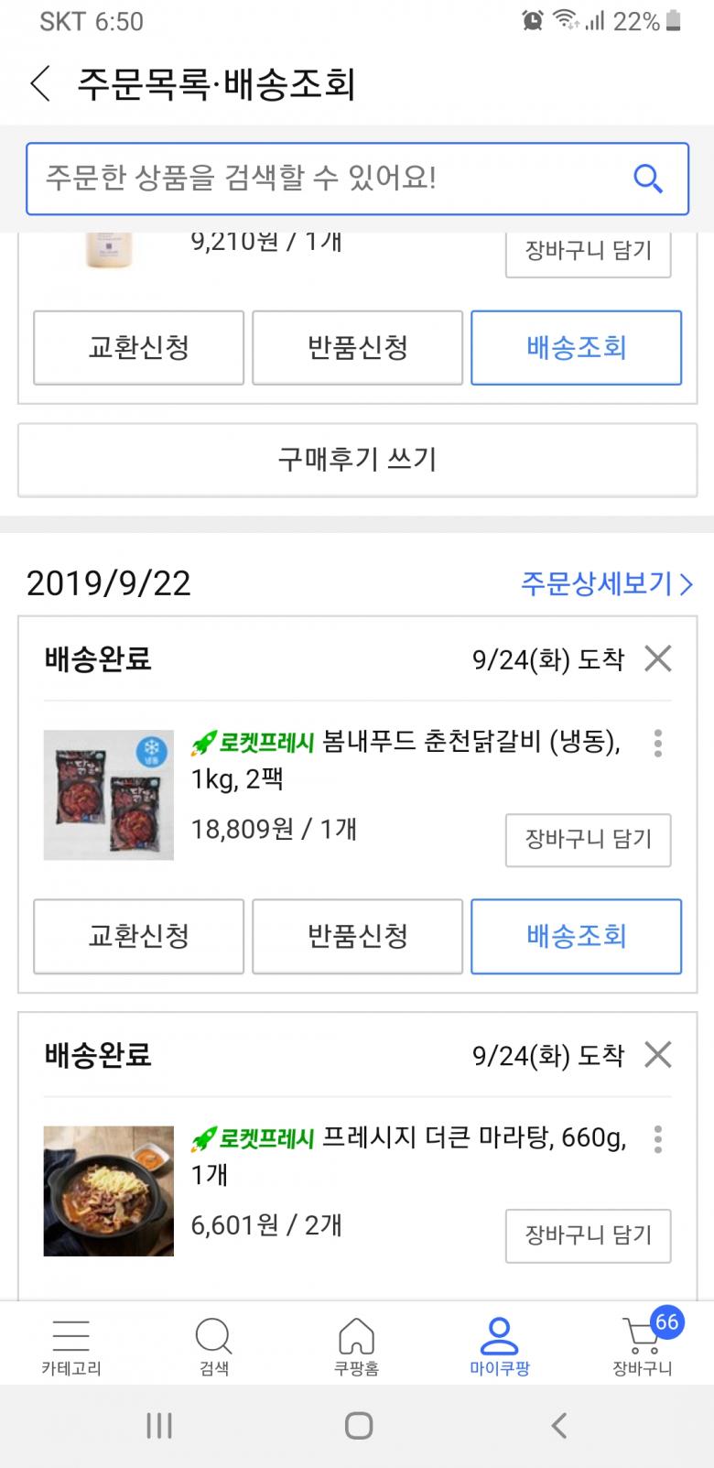This screenshot has width=714, height=1468.
Task: Tap 배송조회 for the 춘천닭갈비 order
Action: [x=576, y=936]
